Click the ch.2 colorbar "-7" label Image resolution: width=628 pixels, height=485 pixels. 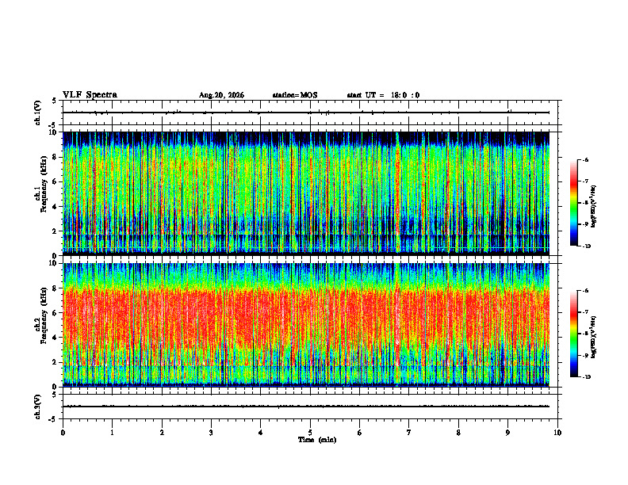(x=585, y=312)
